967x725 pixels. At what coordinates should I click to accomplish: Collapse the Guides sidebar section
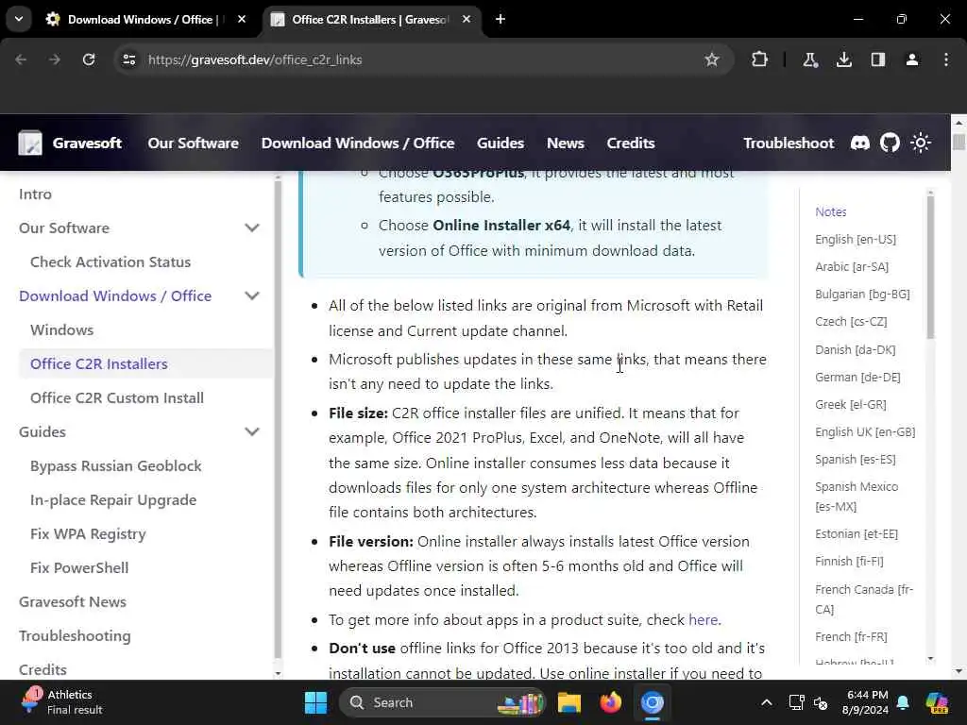pos(251,431)
